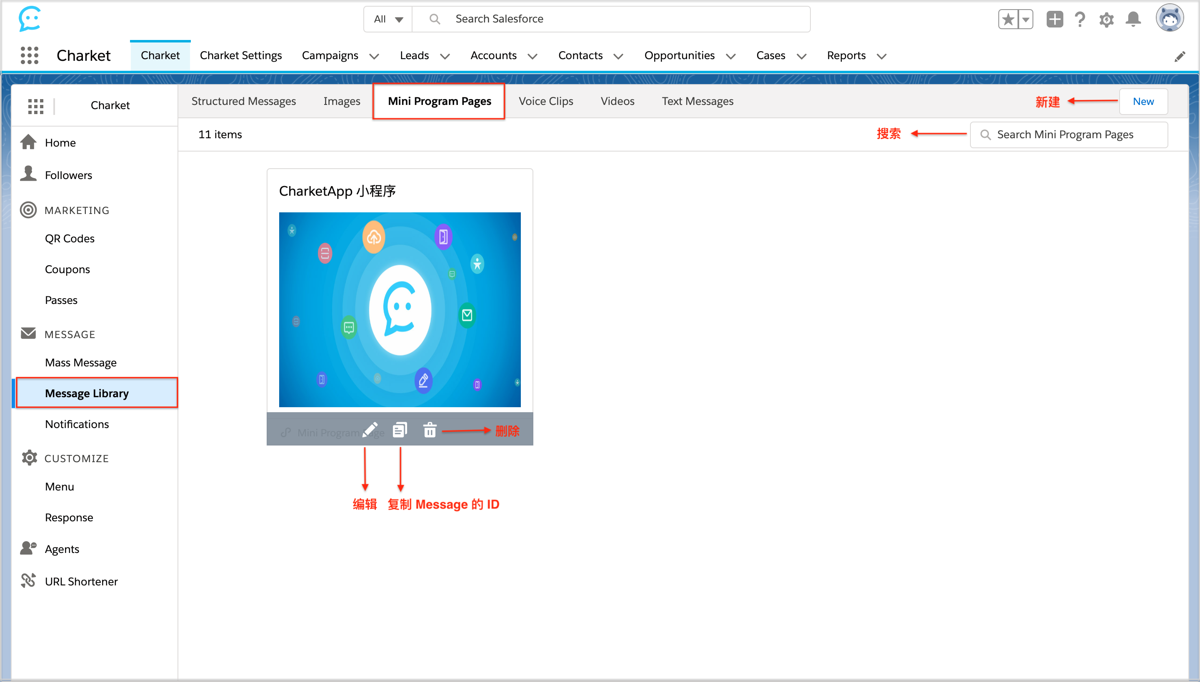Click the copy Message ID icon on card

399,430
